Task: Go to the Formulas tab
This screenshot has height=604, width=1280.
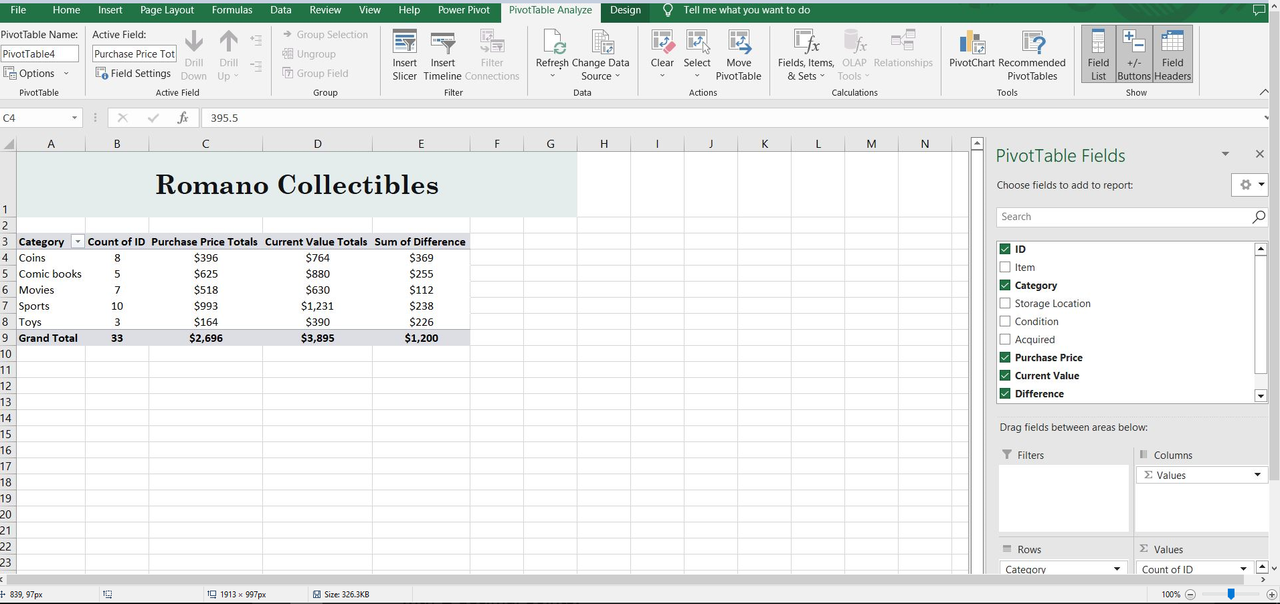Action: coord(232,10)
